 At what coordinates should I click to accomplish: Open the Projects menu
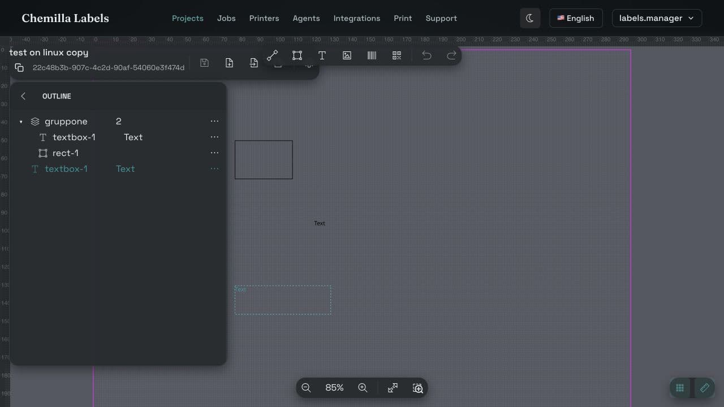click(x=188, y=18)
